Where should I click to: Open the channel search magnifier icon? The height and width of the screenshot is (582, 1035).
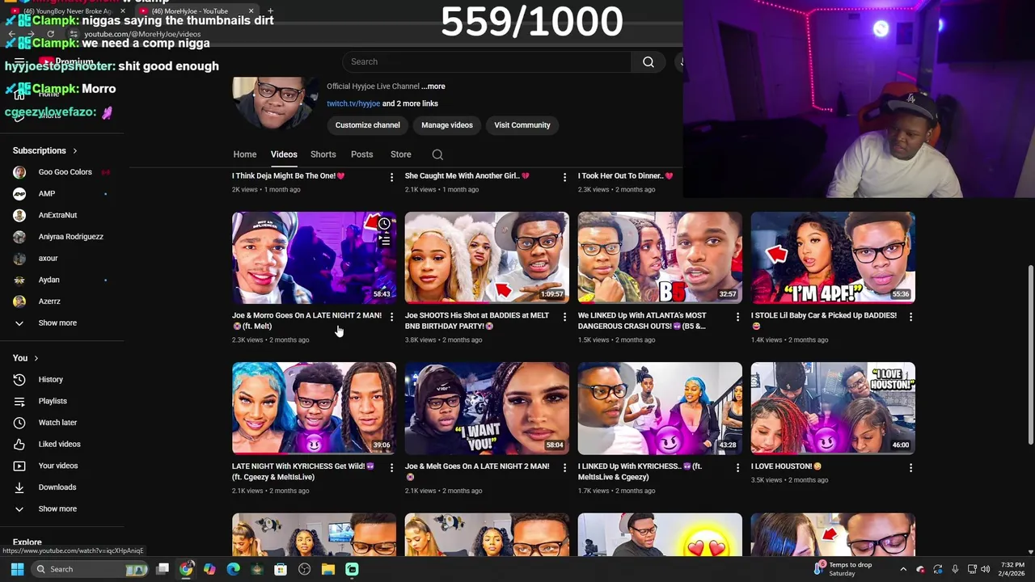coord(437,154)
